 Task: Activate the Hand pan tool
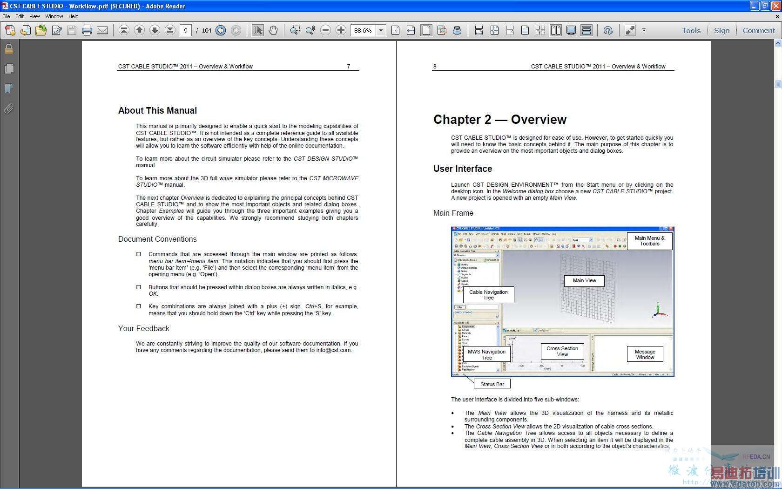pos(273,30)
